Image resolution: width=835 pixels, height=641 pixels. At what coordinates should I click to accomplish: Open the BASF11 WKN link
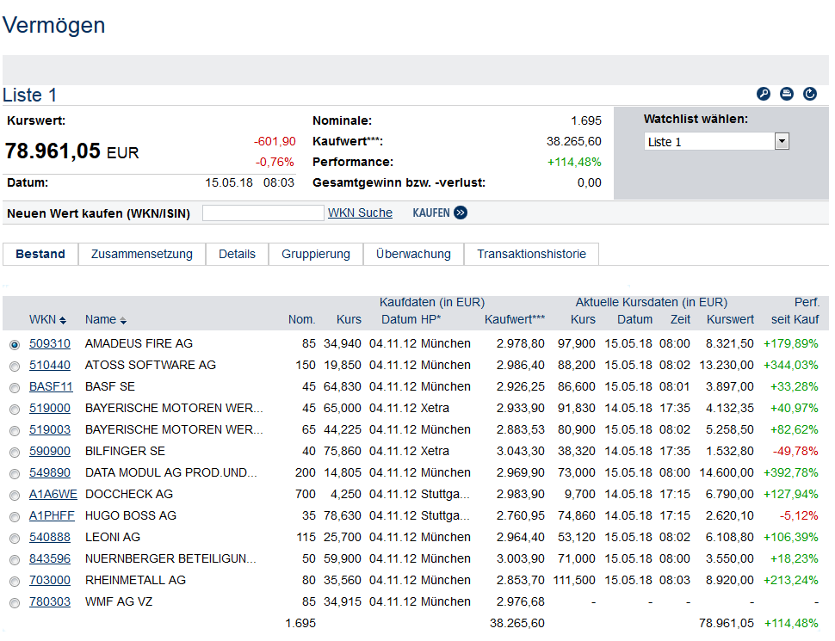point(51,386)
